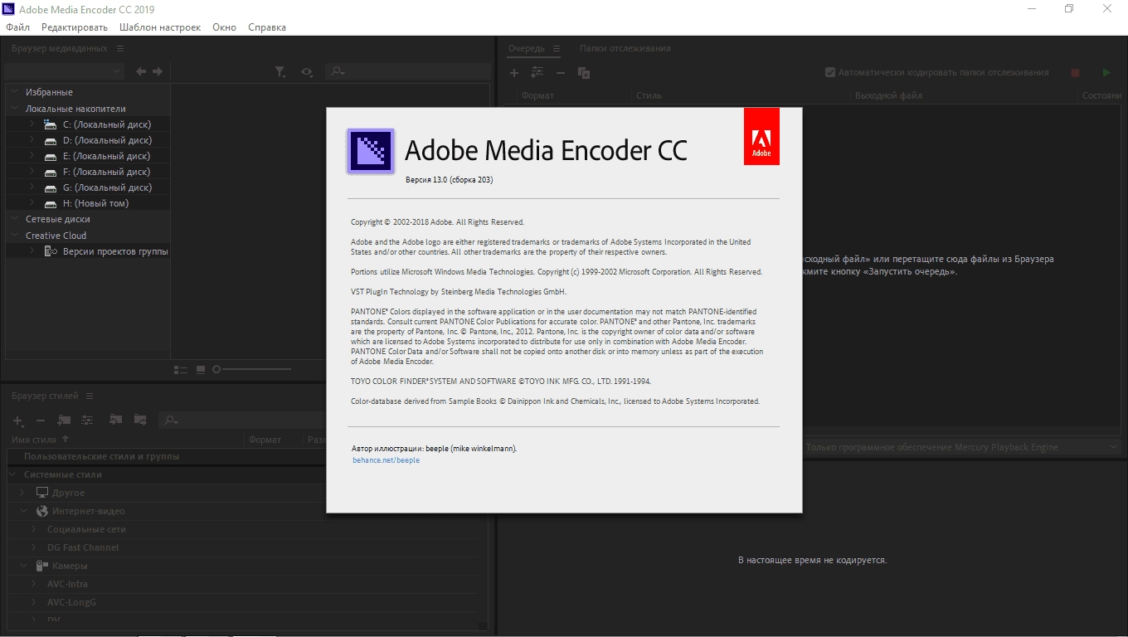
Task: Create a new preset group
Action: pyautogui.click(x=64, y=421)
